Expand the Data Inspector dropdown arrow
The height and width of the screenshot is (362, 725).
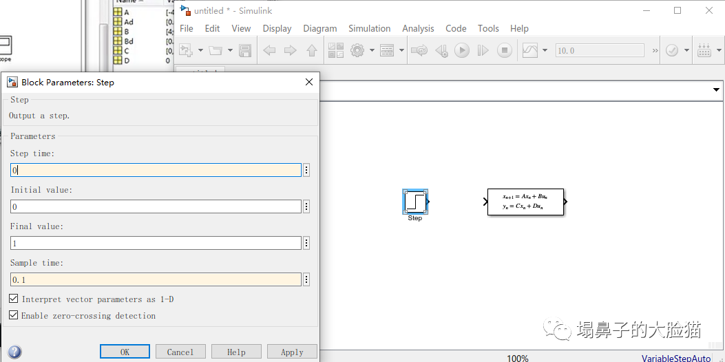pyautogui.click(x=545, y=50)
